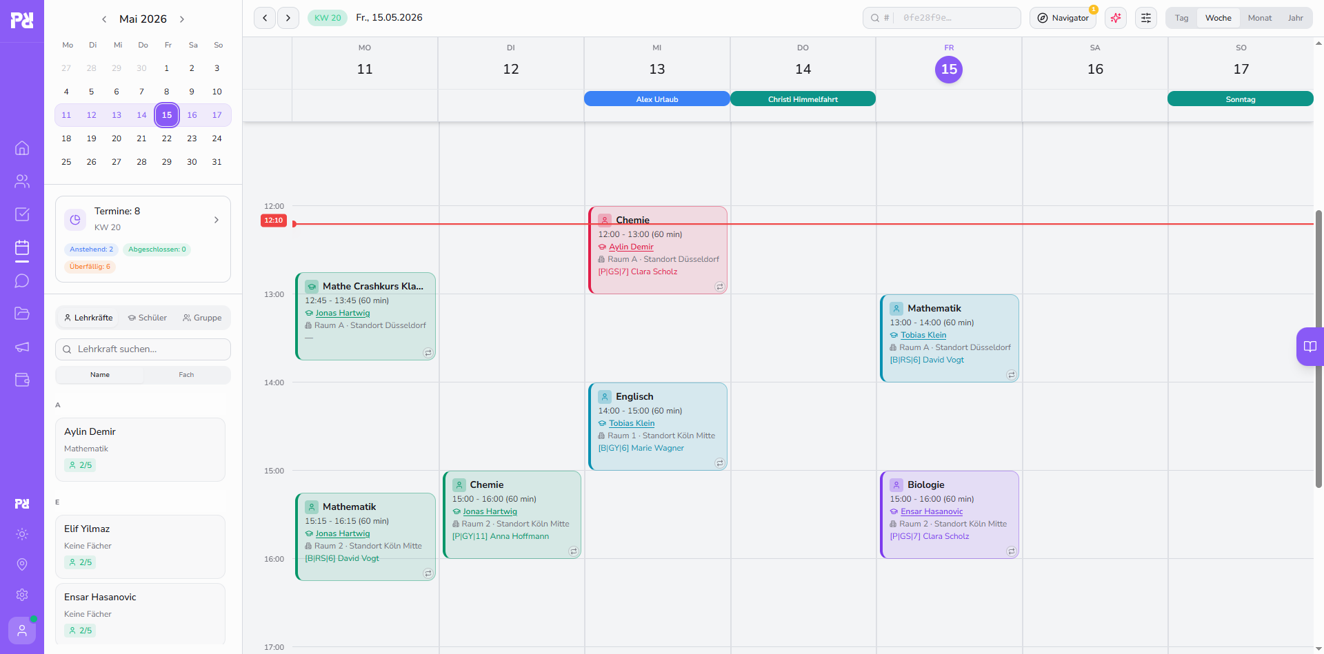Click the sparkle AI icon in toolbar

1116,18
